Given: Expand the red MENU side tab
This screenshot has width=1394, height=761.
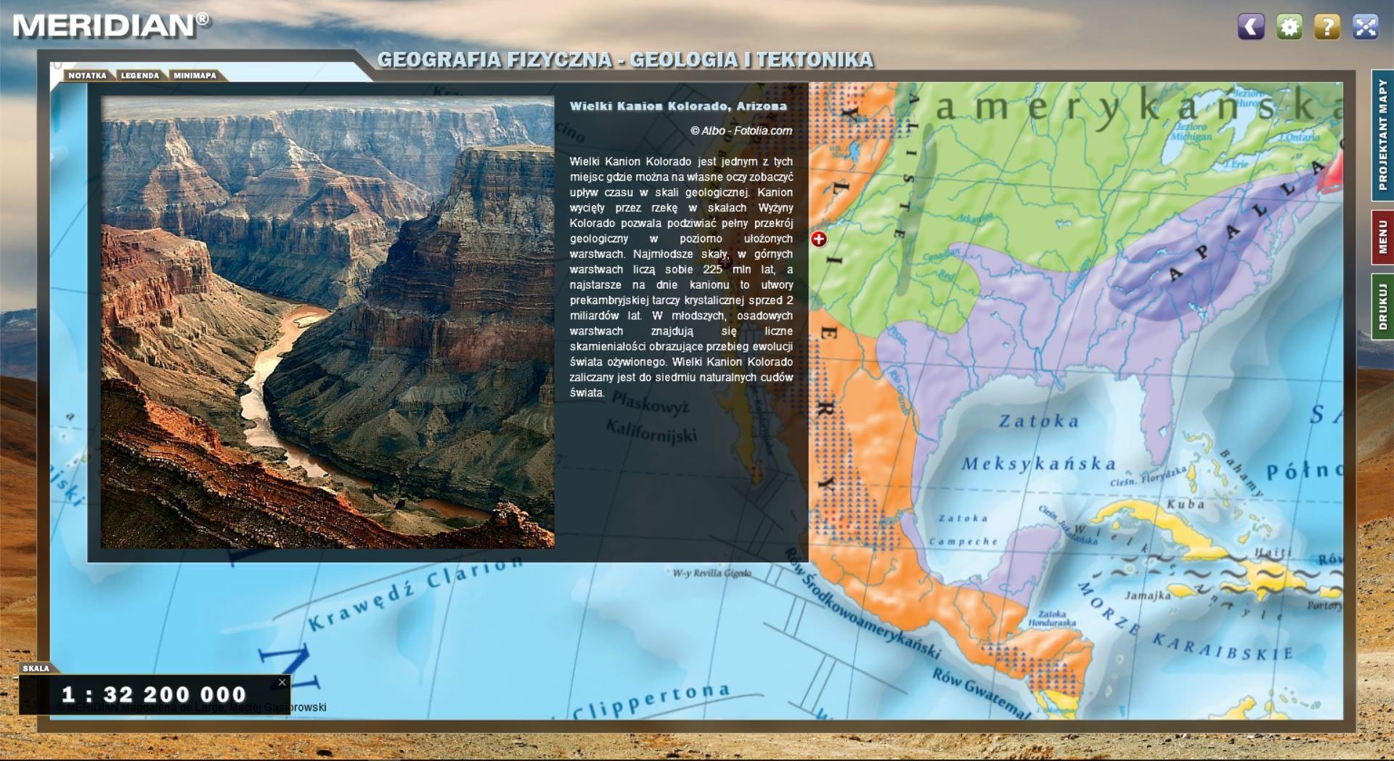Looking at the screenshot, I should tap(1382, 237).
